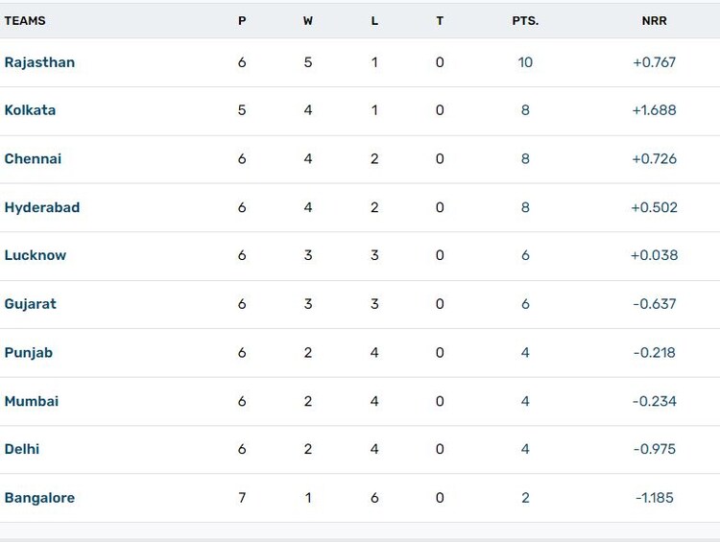Open the Rajasthan team link
This screenshot has width=720, height=542.
click(x=39, y=62)
